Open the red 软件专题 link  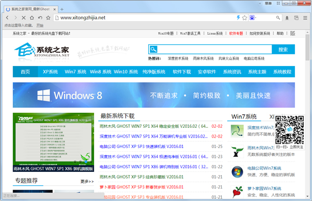(x=236, y=33)
